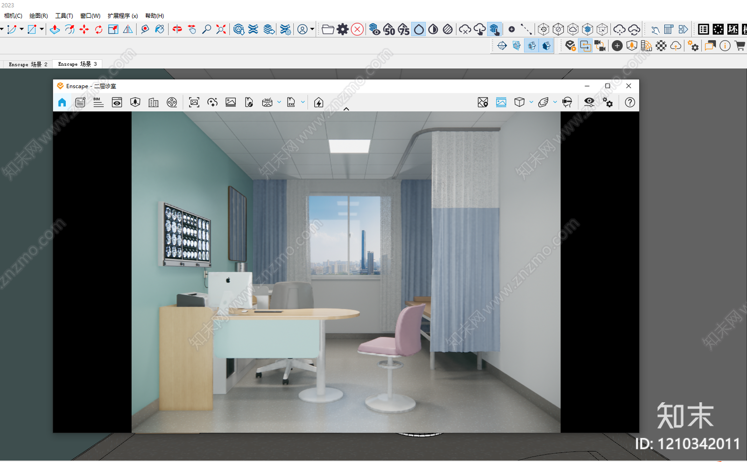The height and width of the screenshot is (462, 747).
Task: Click the Enscape Home icon
Action: pyautogui.click(x=62, y=102)
